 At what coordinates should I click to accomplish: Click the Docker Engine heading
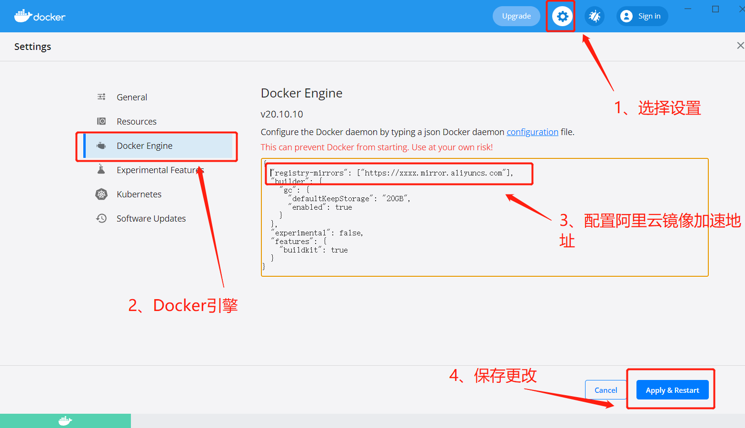302,93
